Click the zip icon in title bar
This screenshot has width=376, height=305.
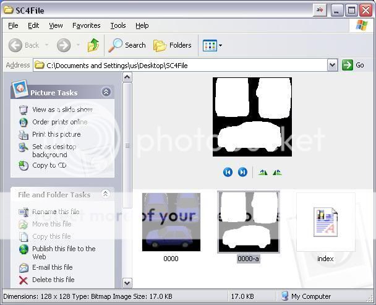click(320, 10)
